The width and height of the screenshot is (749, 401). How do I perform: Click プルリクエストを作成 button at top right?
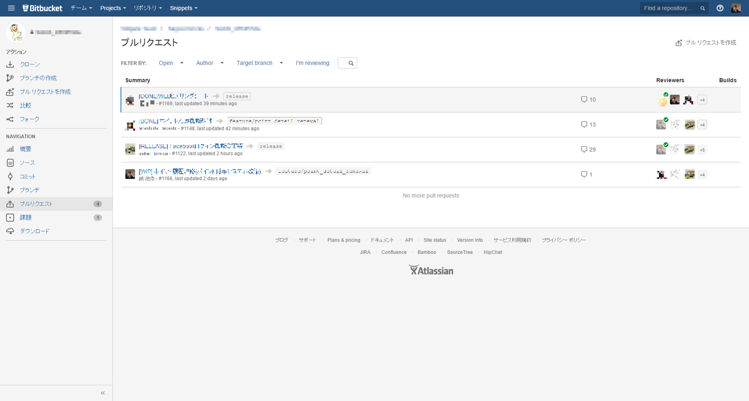[706, 43]
